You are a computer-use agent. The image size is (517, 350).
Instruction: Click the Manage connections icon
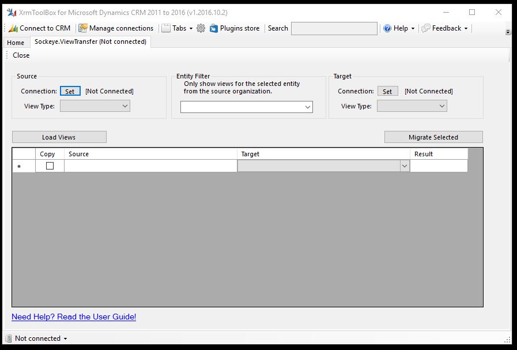[83, 28]
